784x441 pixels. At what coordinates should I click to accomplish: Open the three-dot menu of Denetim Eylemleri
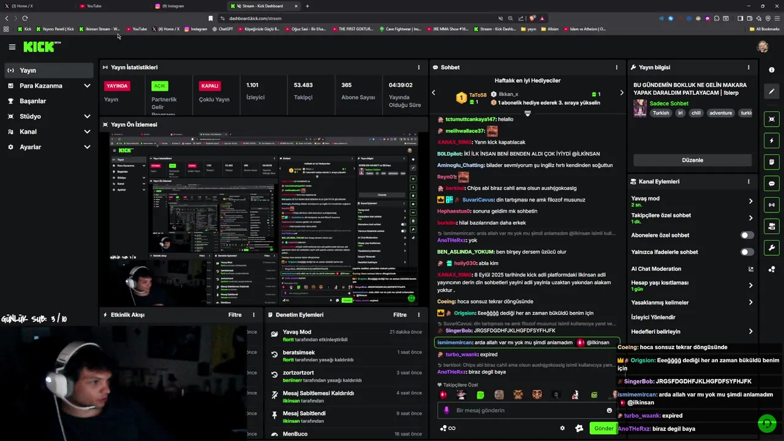(419, 315)
